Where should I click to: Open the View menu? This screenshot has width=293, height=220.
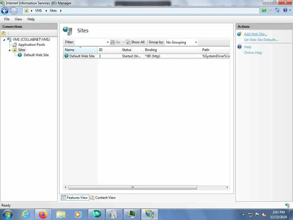(x=18, y=19)
